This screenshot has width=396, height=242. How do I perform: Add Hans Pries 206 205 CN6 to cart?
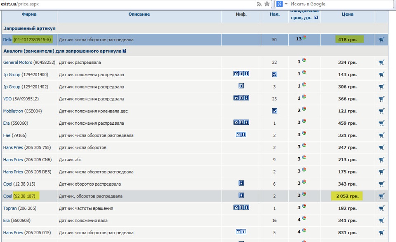[381, 160]
